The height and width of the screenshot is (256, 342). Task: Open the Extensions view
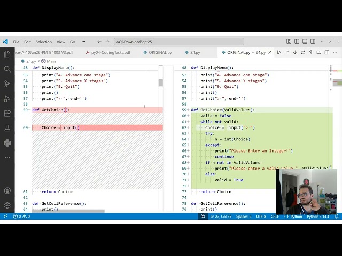[7, 114]
